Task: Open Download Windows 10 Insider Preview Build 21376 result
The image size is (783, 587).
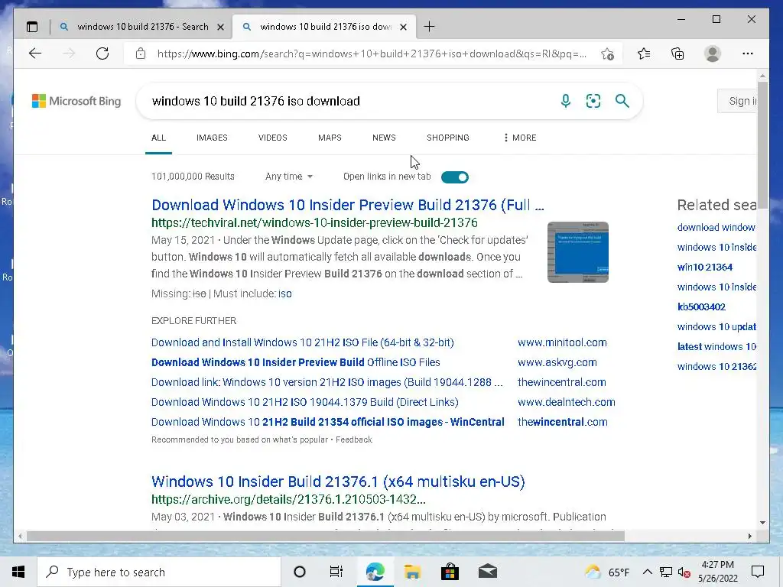Action: (348, 205)
